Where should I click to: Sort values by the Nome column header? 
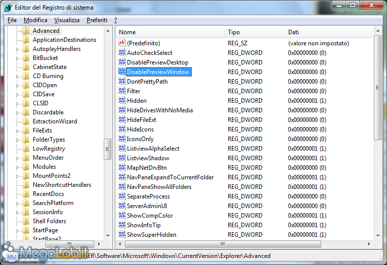[170, 32]
